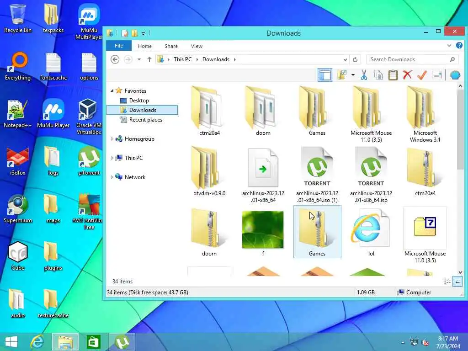Open the View ribbon tab
This screenshot has height=351, width=468.
(x=197, y=46)
